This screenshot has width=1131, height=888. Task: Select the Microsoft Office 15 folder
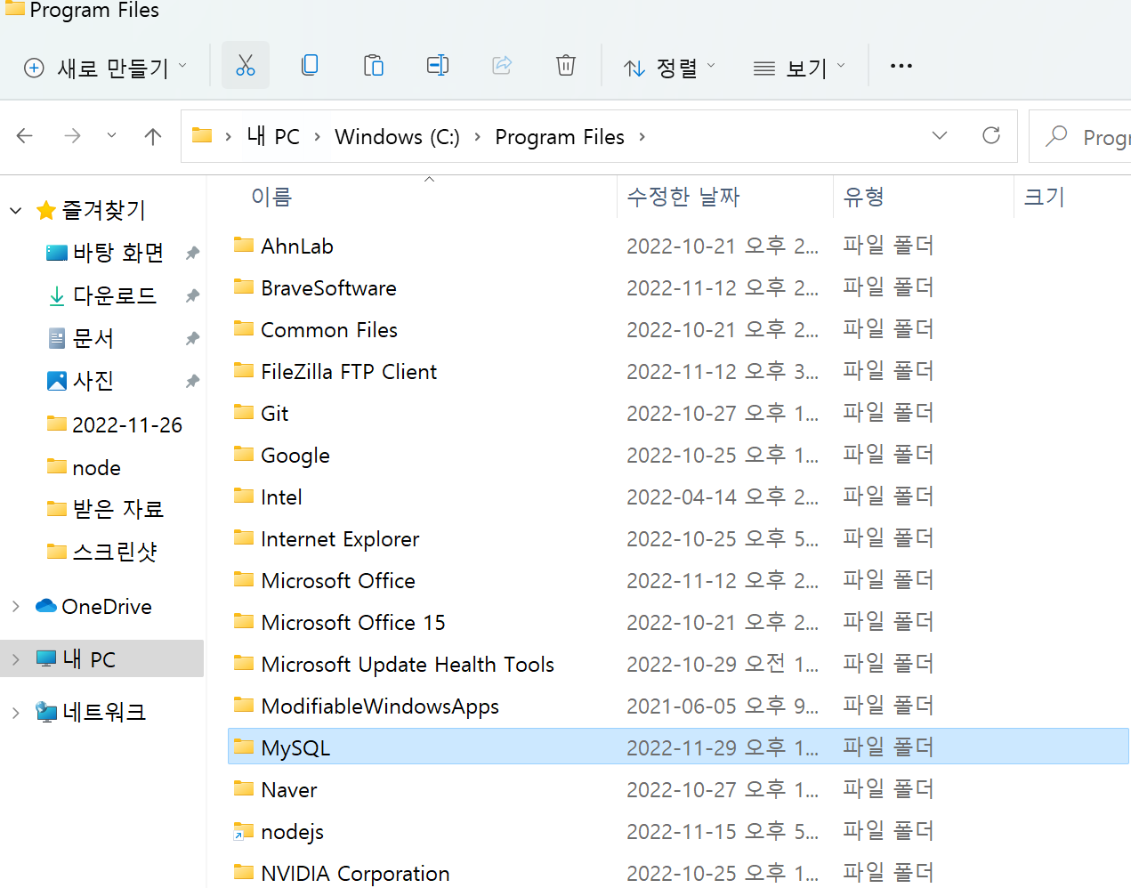pyautogui.click(x=678, y=622)
